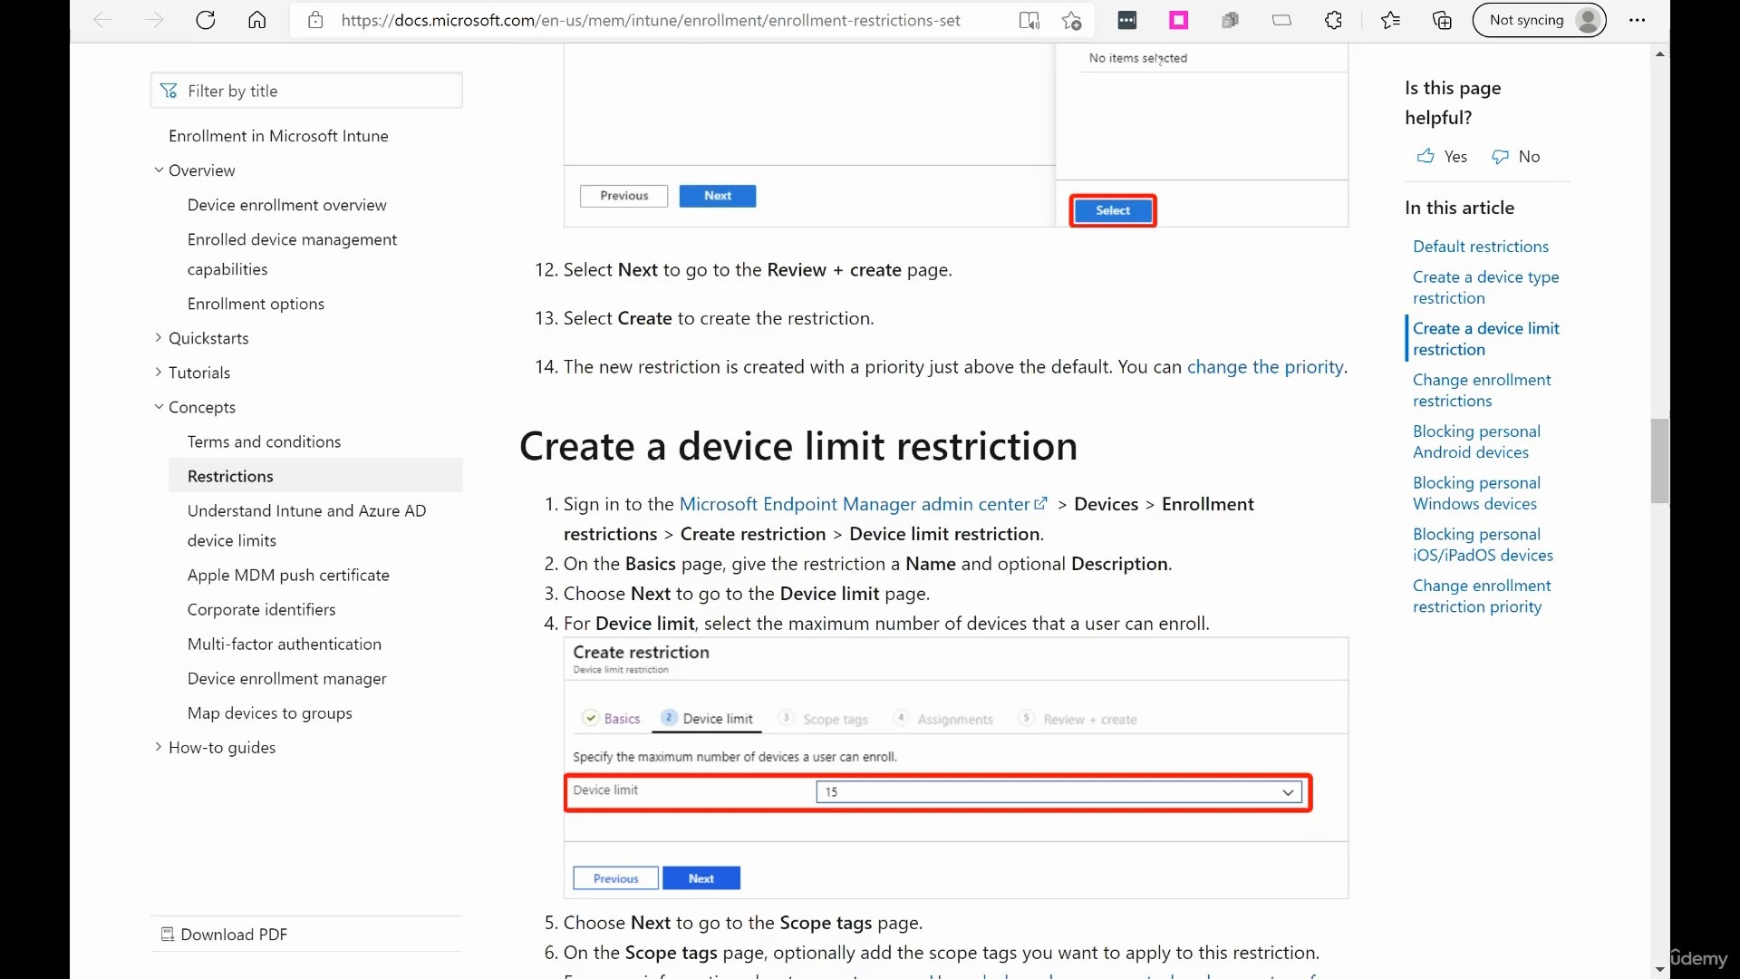Open Apple MDM push certificate page
This screenshot has height=979, width=1740.
[288, 575]
